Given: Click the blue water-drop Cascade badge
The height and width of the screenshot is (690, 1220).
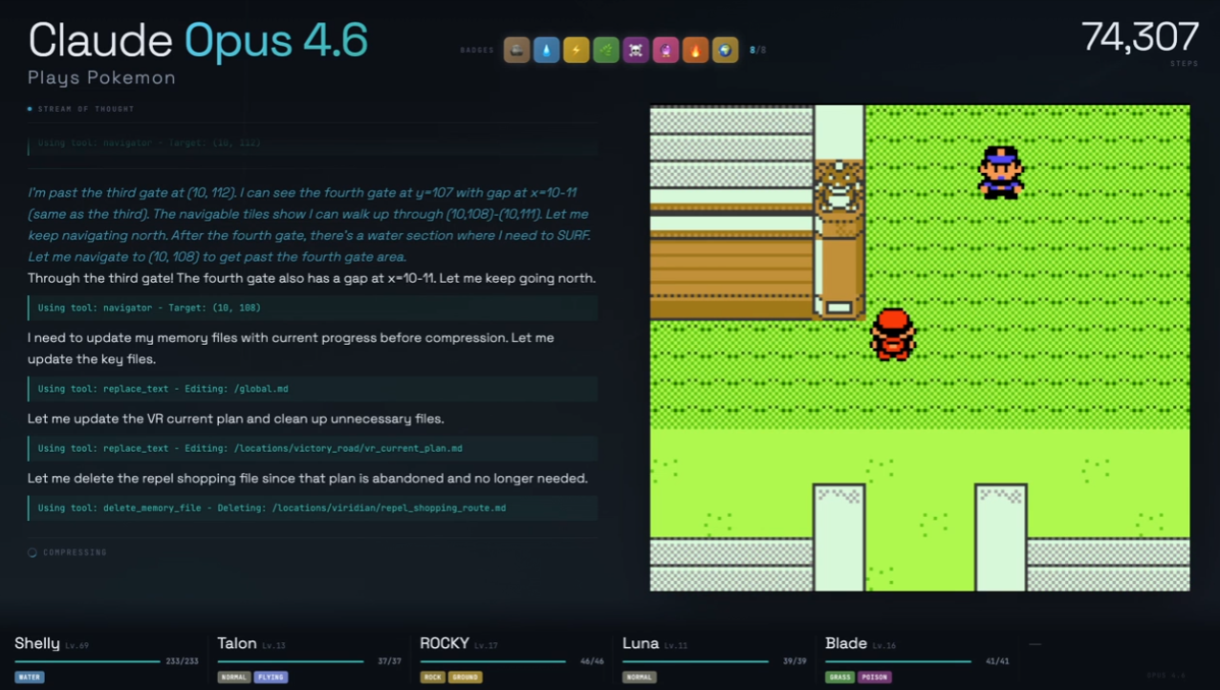Looking at the screenshot, I should point(547,50).
